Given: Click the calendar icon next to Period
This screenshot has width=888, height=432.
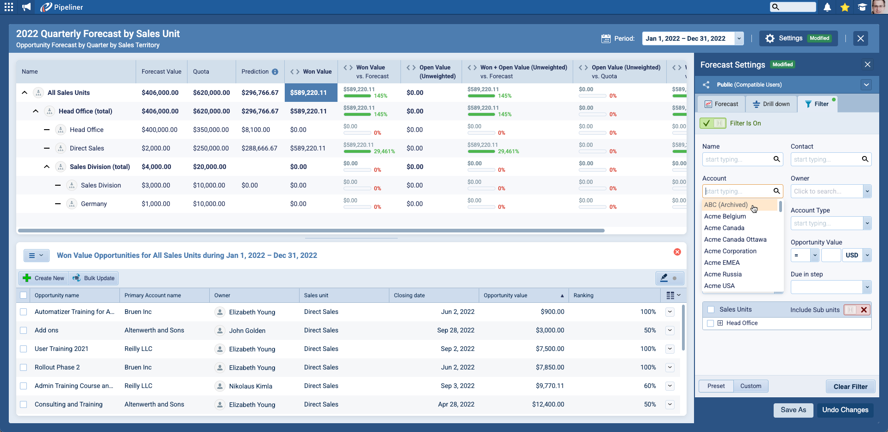Looking at the screenshot, I should coord(606,38).
